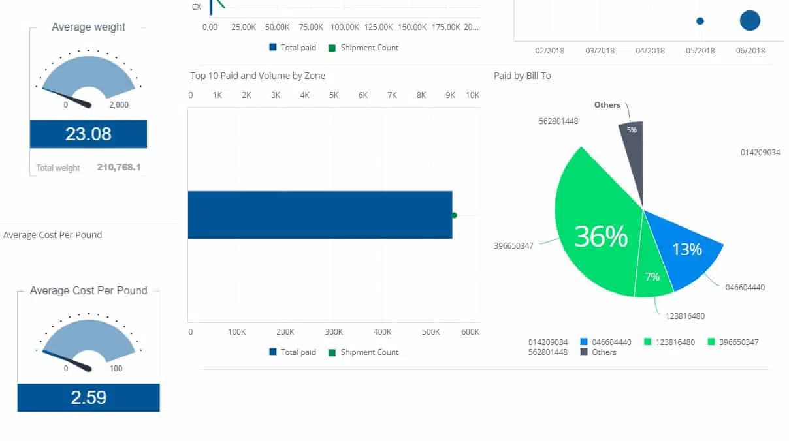Click the 600K bottom axis label
The width and height of the screenshot is (789, 441).
[470, 332]
